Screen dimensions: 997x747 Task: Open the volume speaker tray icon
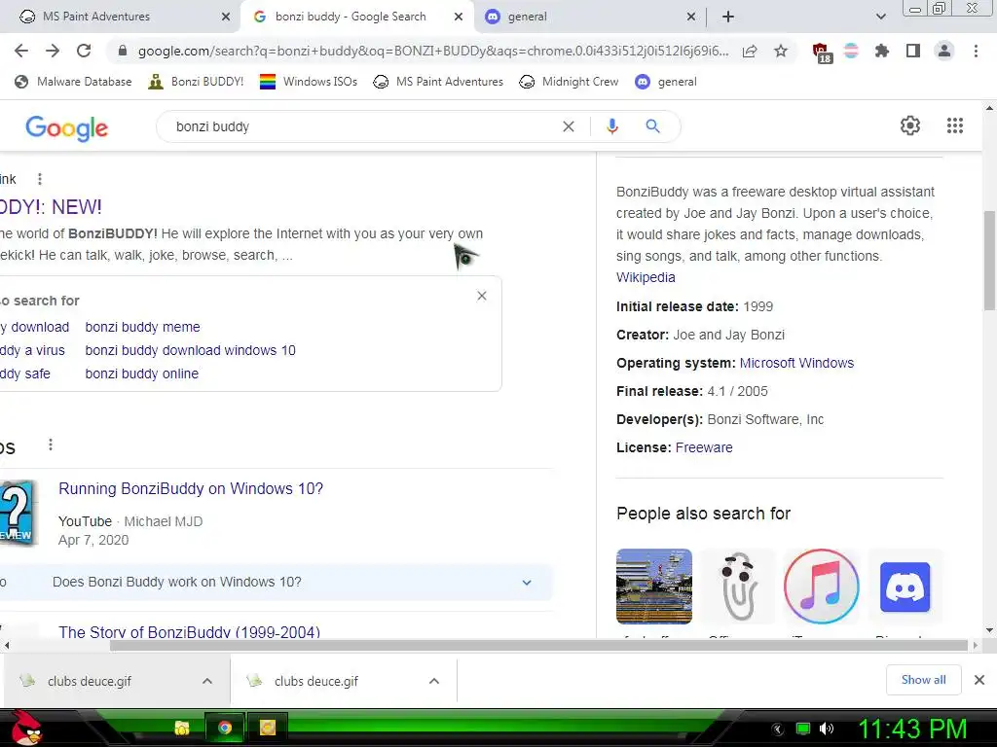click(827, 729)
